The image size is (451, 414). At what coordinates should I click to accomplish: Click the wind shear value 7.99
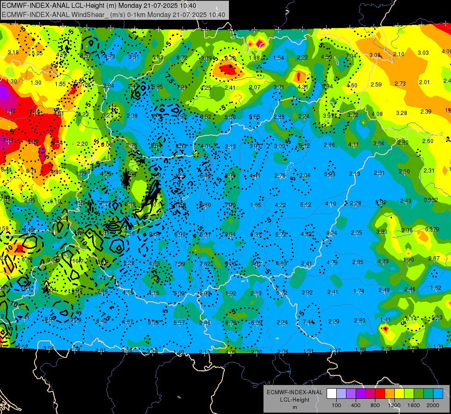pos(180,264)
